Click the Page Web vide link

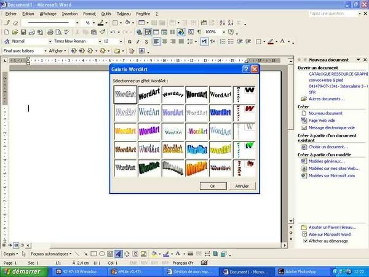click(x=322, y=121)
